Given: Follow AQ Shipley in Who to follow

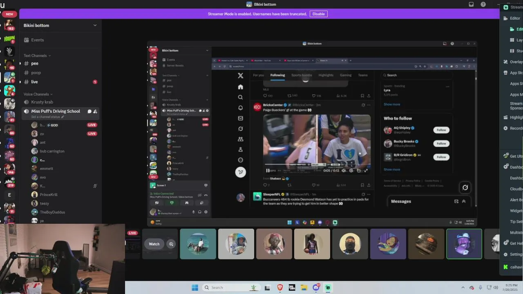Looking at the screenshot, I should click(441, 130).
